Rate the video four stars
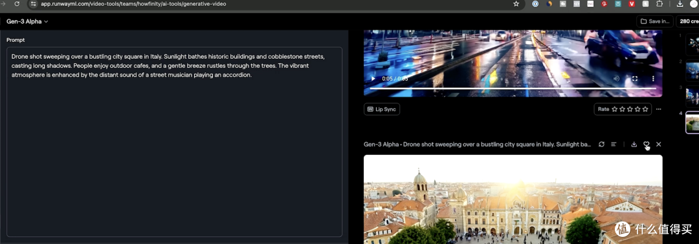 [638, 109]
